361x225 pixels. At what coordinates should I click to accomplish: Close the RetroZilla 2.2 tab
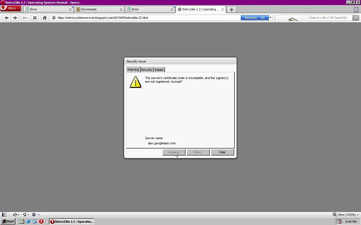[223, 9]
